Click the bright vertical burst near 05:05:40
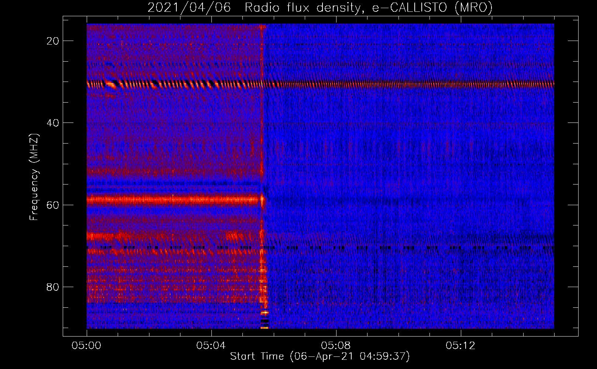This screenshot has width=597, height=369. (x=263, y=176)
